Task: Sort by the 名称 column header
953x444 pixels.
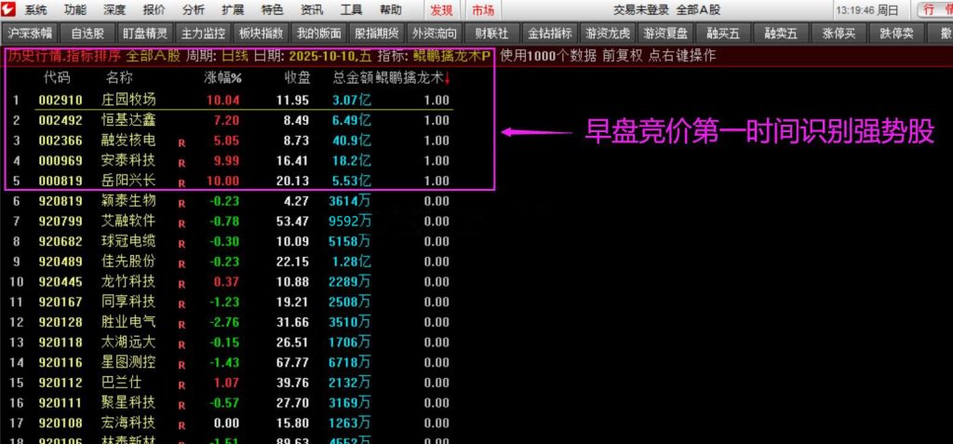Action: pyautogui.click(x=118, y=78)
